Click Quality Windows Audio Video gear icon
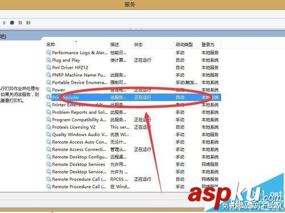The height and width of the screenshot is (213, 285). 48,134
